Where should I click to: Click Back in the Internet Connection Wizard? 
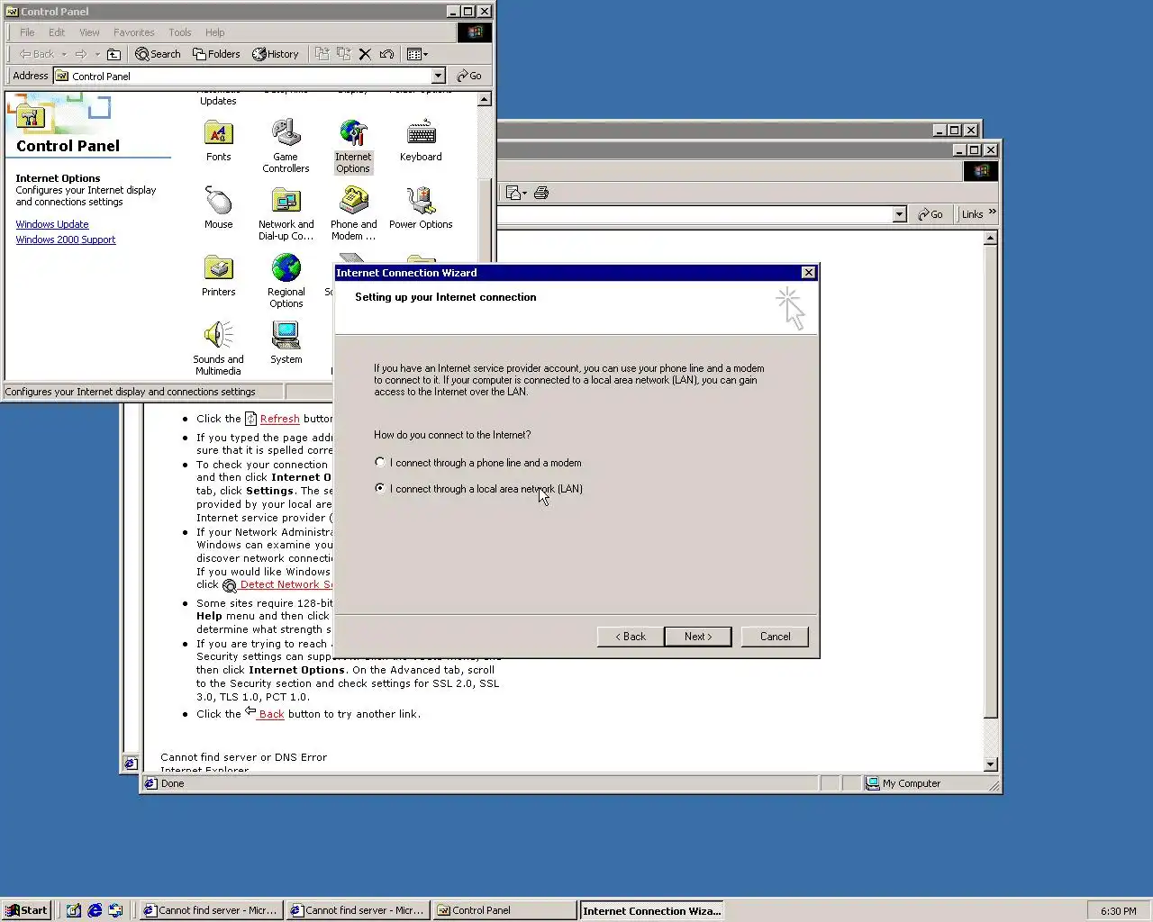(x=631, y=637)
